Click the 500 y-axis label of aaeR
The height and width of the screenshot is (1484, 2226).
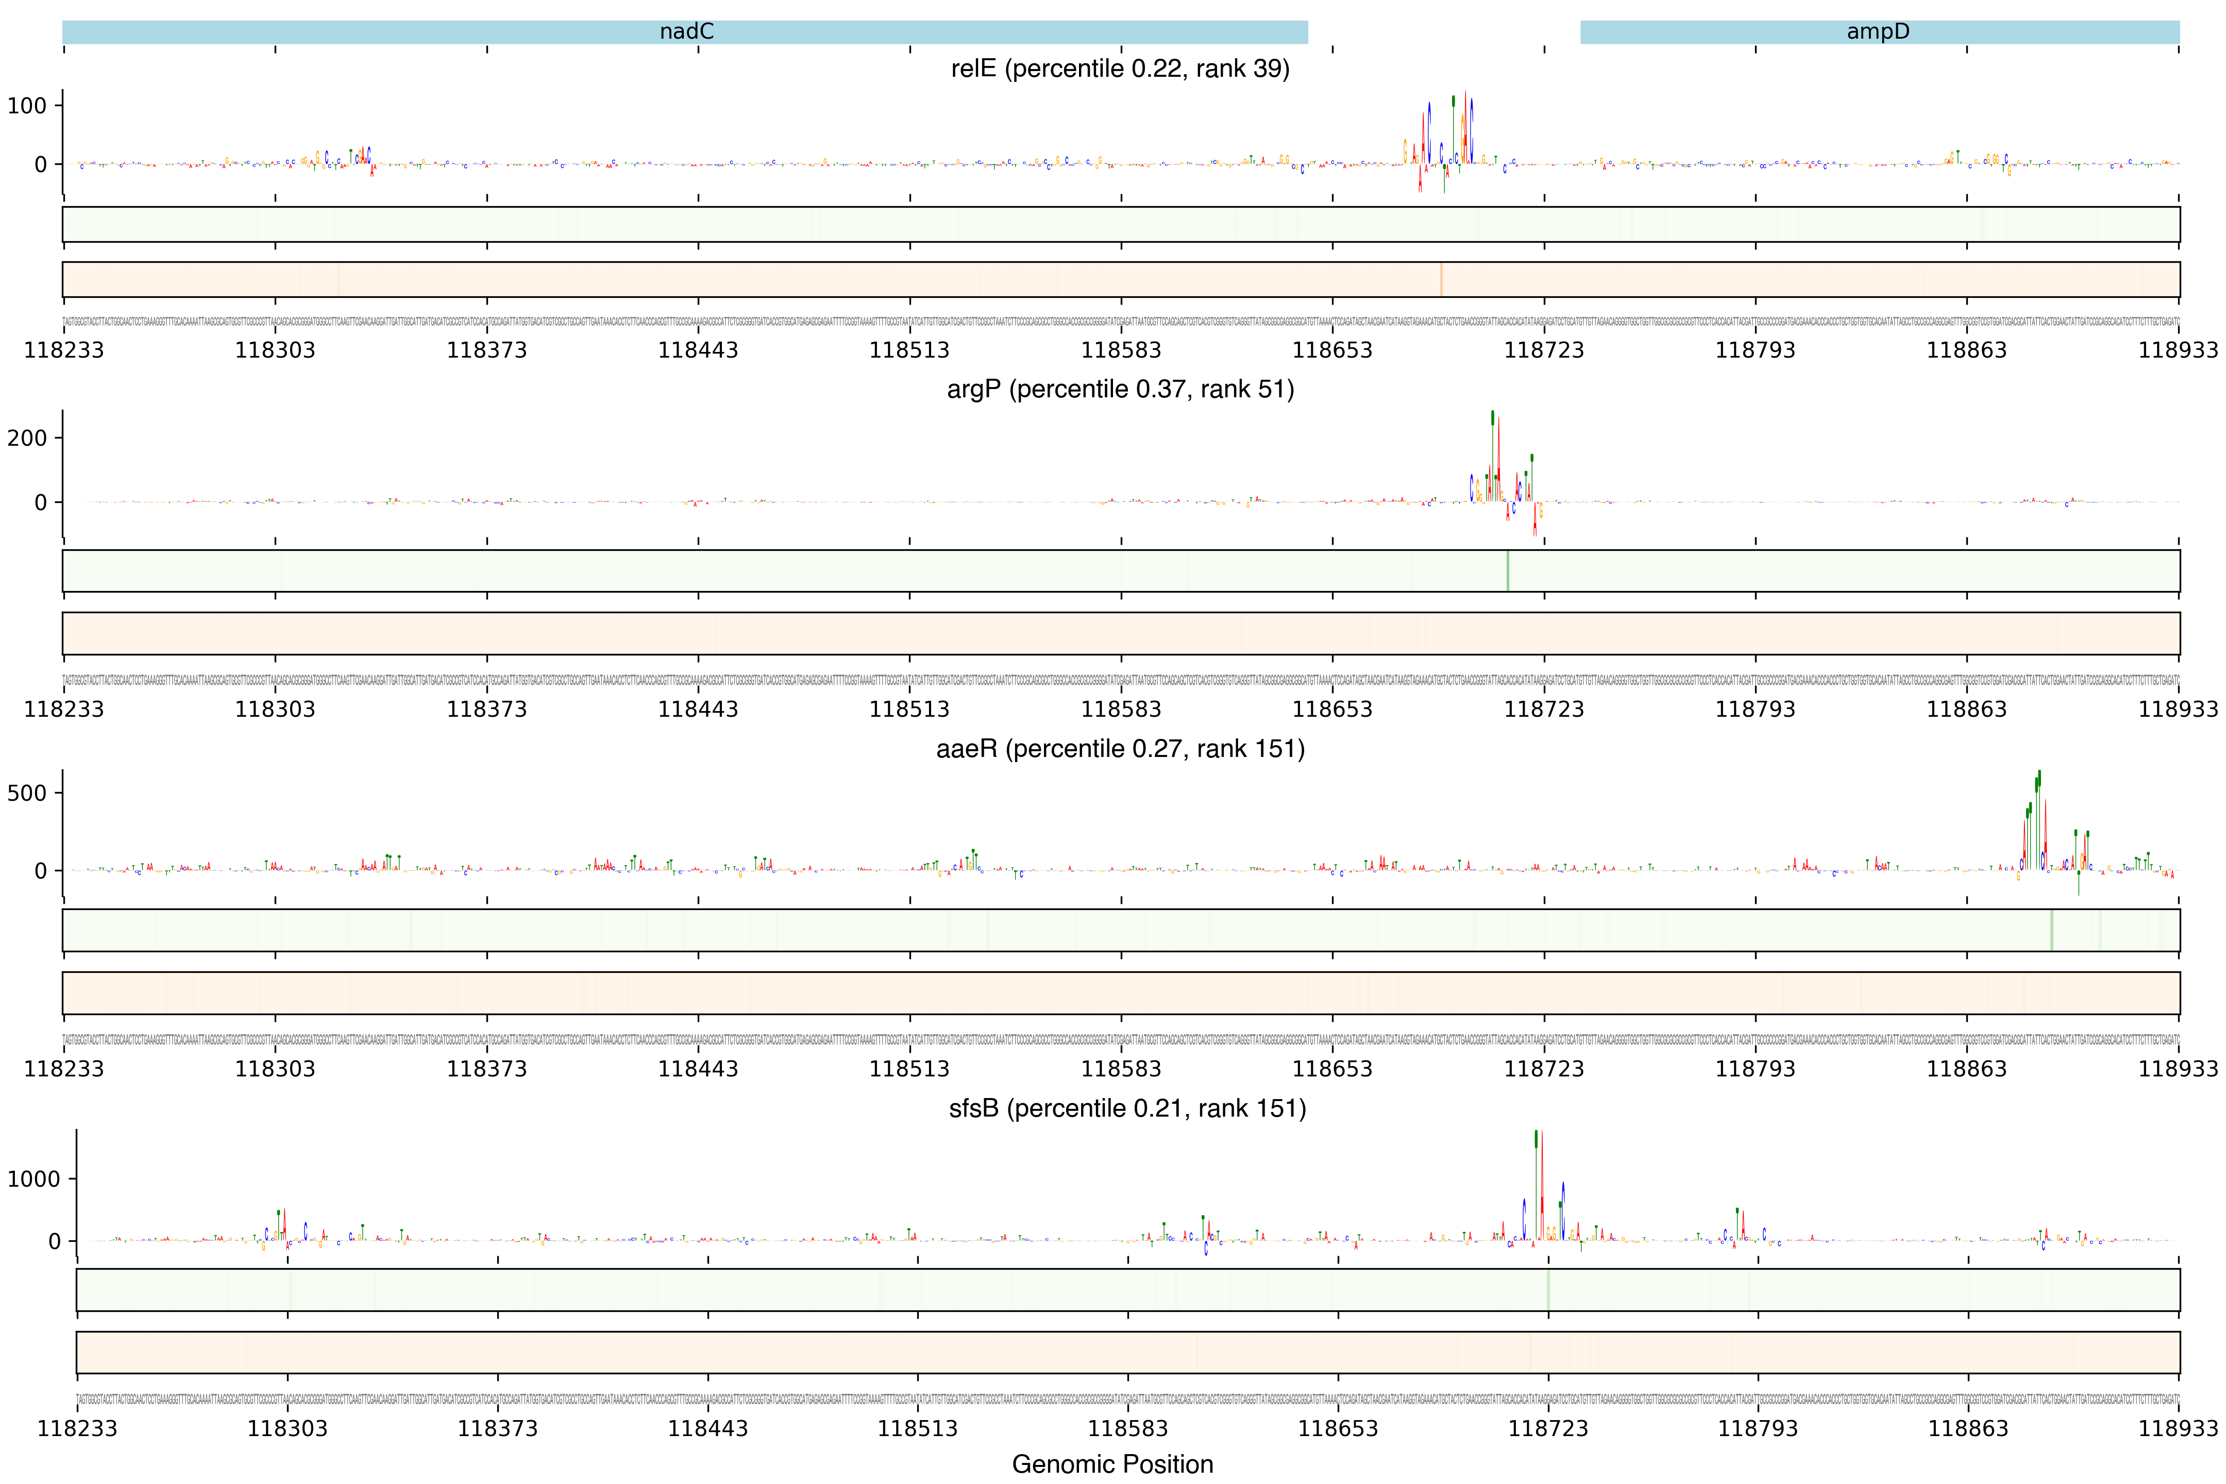[x=26, y=793]
